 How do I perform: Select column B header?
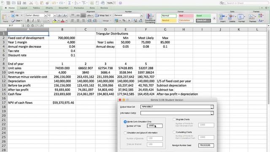(x=62, y=30)
